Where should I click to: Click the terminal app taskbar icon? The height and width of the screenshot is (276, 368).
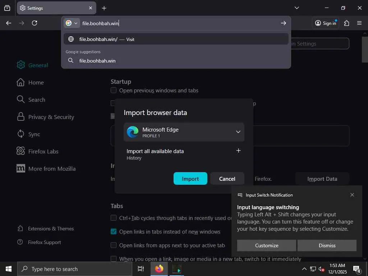(x=177, y=269)
